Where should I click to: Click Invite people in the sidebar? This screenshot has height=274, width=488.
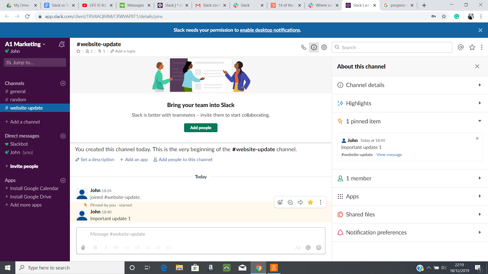point(22,166)
